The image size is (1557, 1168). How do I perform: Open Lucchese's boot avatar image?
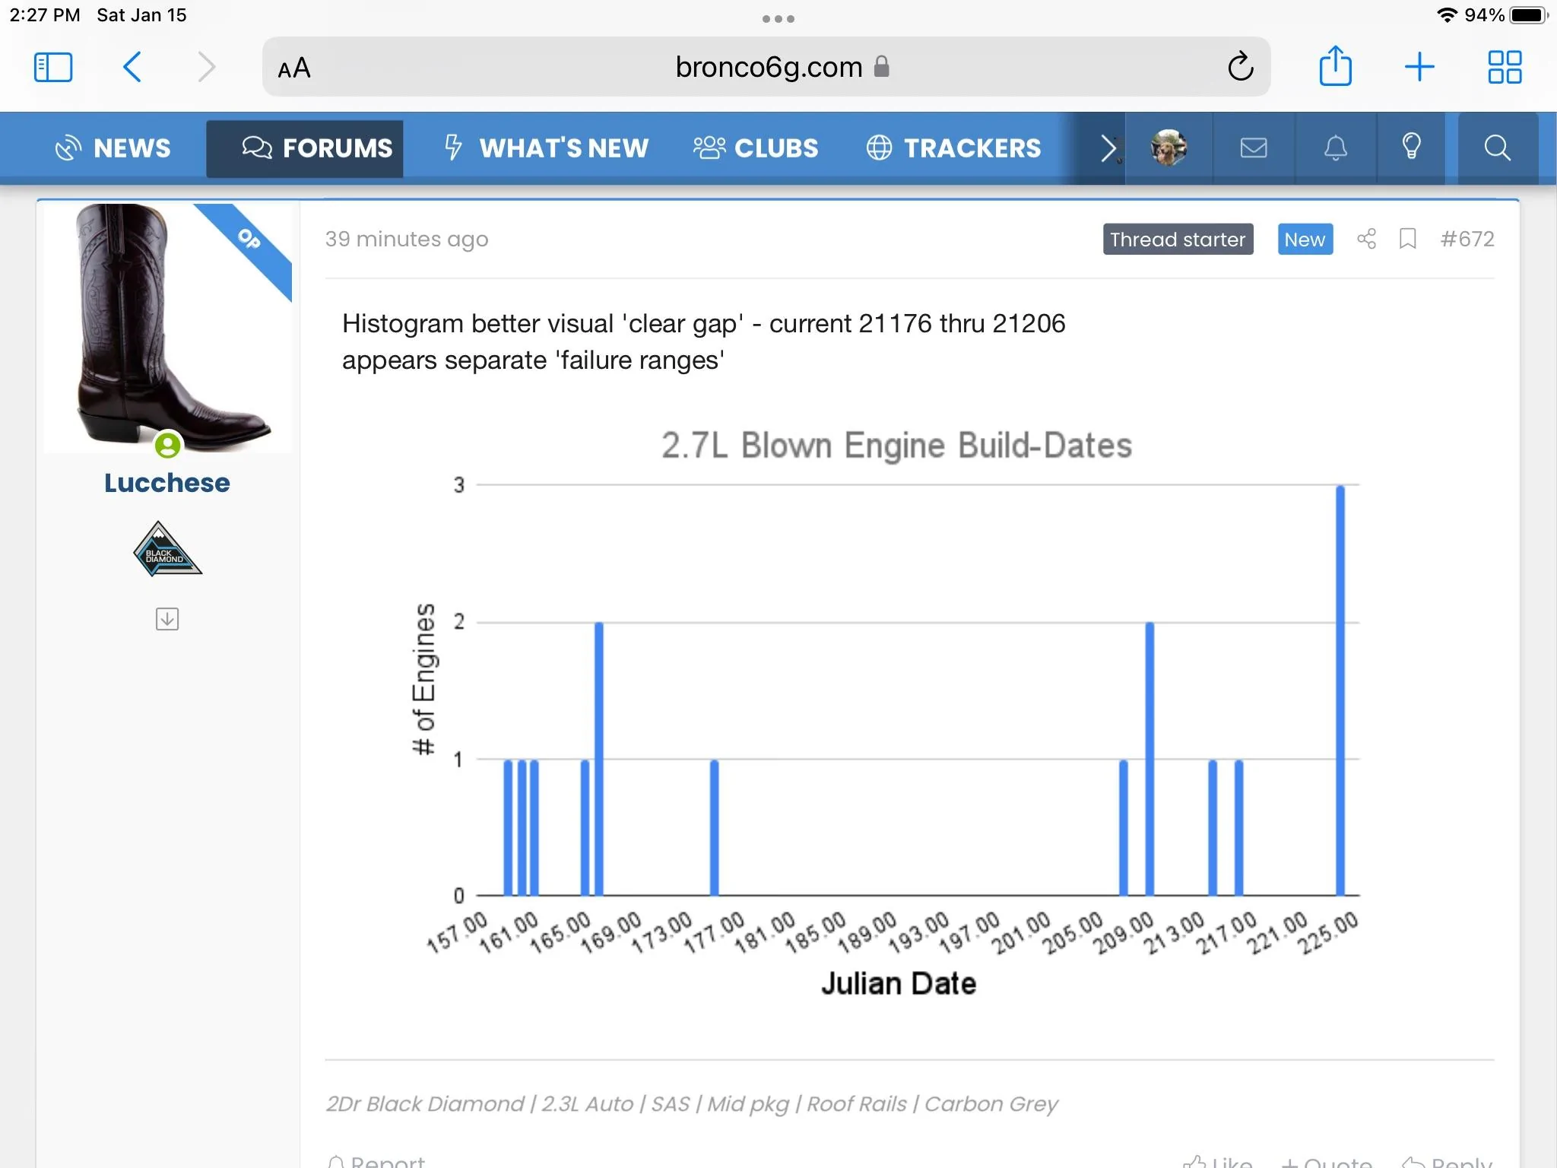coord(168,328)
